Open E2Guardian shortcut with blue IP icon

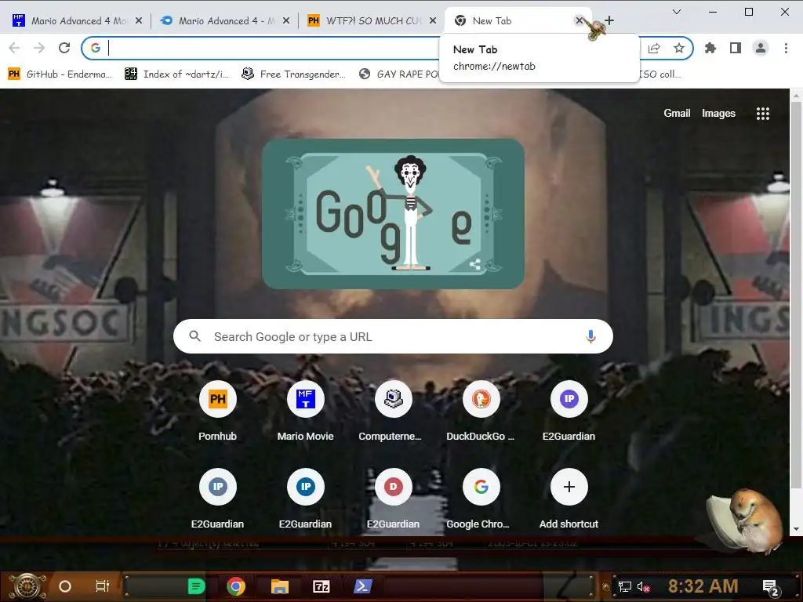coord(305,499)
